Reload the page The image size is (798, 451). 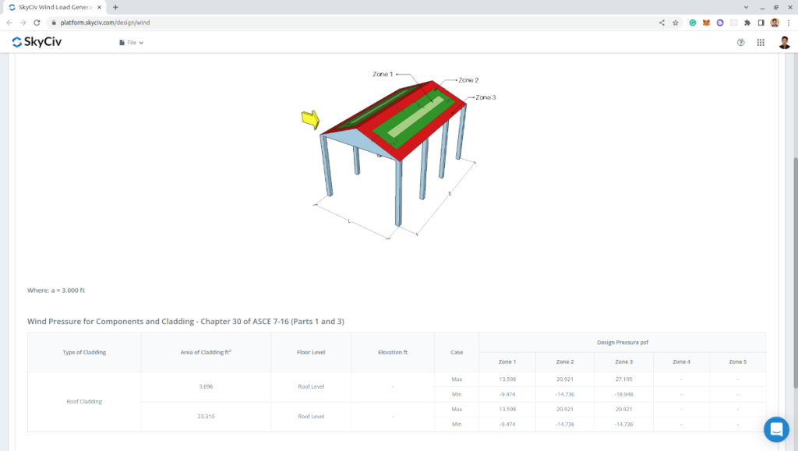point(37,23)
